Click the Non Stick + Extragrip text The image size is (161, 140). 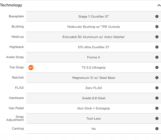coord(94,108)
